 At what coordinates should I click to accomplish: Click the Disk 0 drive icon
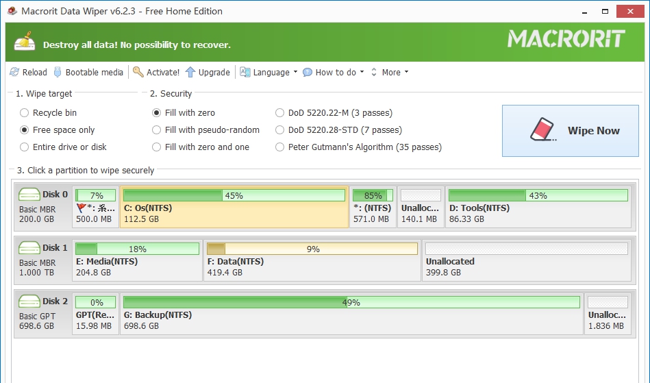pyautogui.click(x=29, y=194)
